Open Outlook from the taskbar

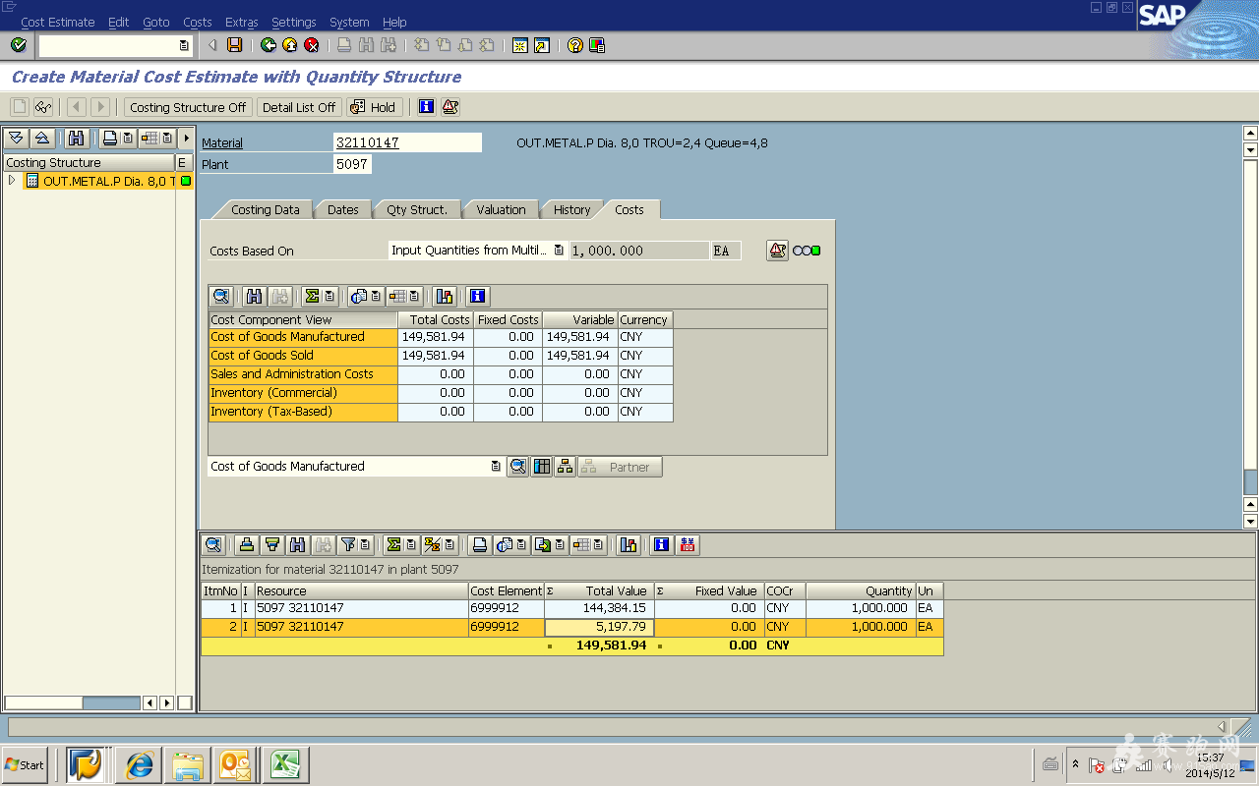236,764
